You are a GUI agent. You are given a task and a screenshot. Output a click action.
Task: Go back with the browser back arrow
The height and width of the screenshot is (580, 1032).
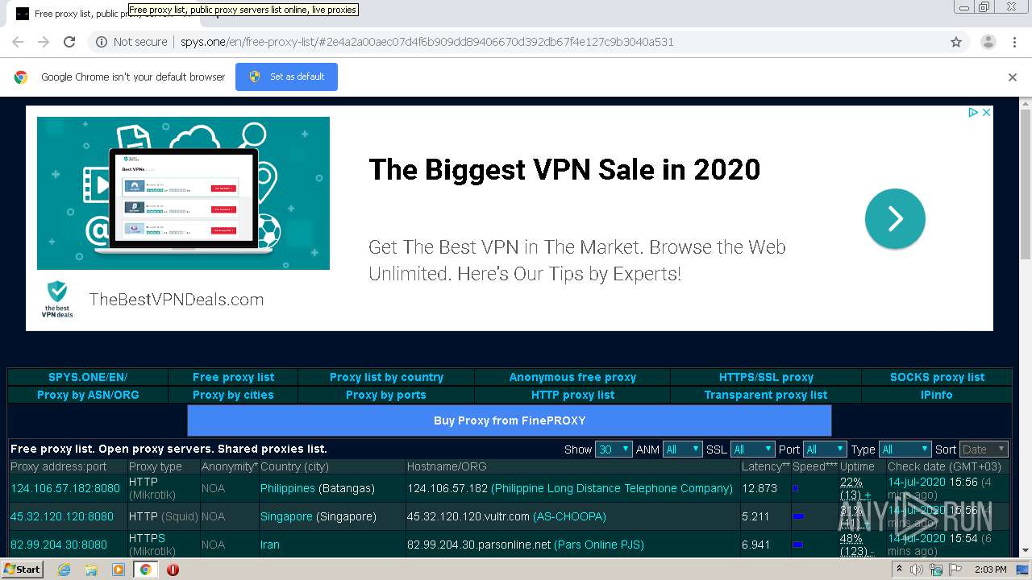(x=18, y=42)
